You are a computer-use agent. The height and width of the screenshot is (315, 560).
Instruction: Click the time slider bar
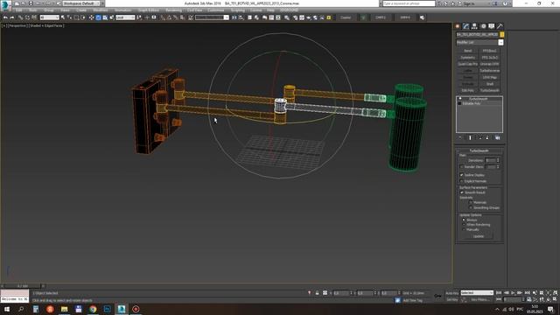(23, 286)
